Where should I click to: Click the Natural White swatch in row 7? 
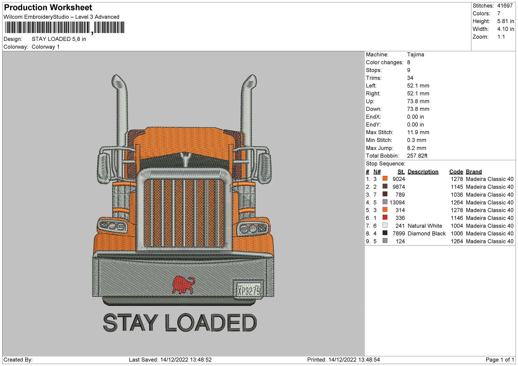(385, 225)
